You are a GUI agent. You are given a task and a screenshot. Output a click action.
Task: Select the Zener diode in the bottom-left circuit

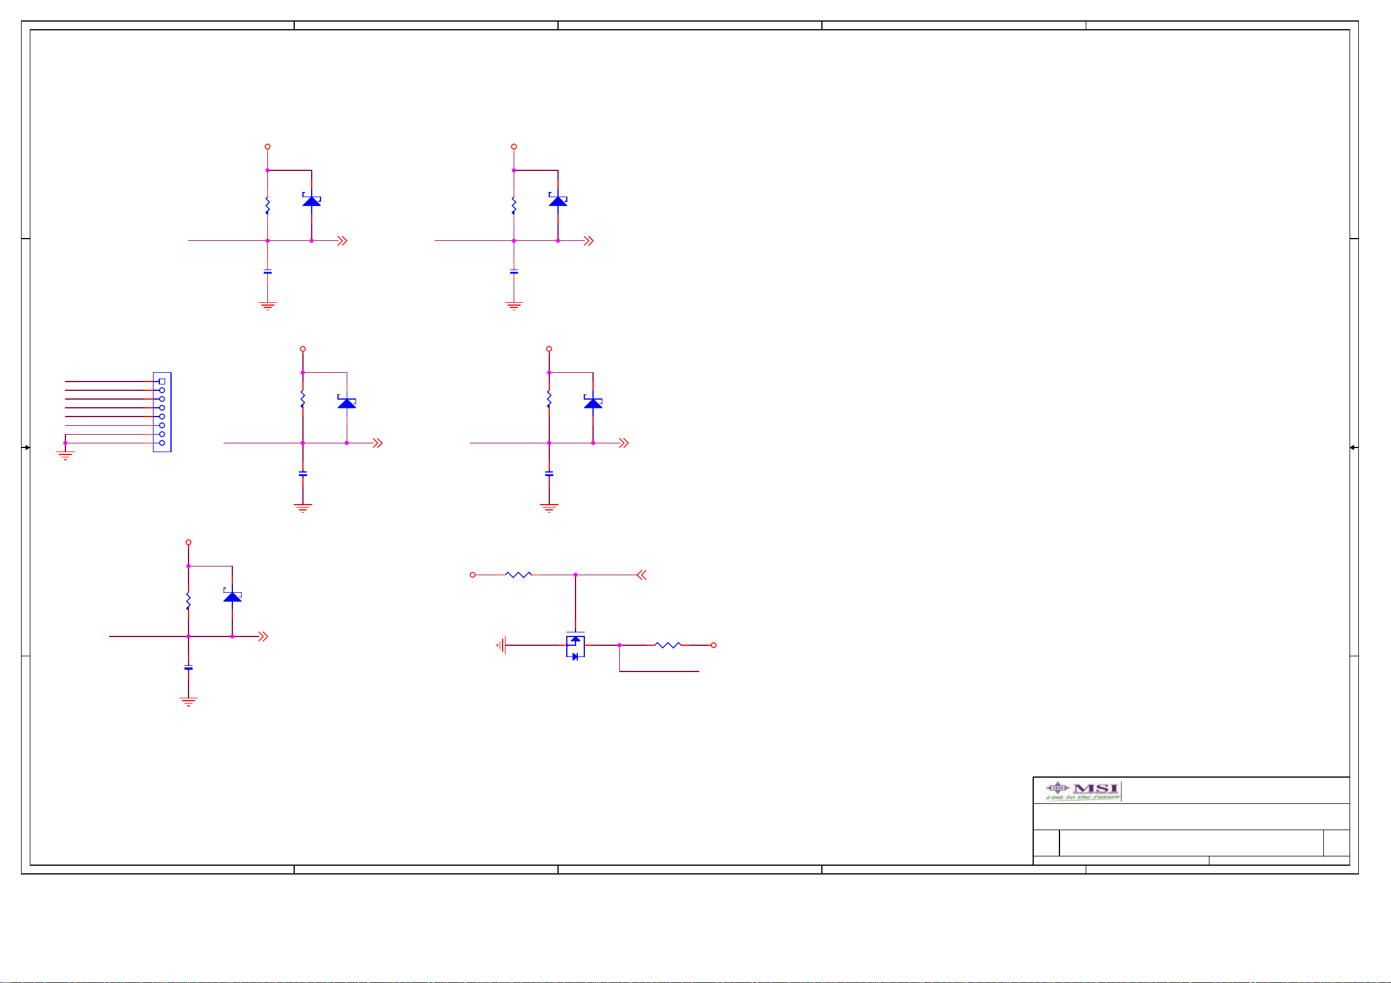pyautogui.click(x=233, y=596)
